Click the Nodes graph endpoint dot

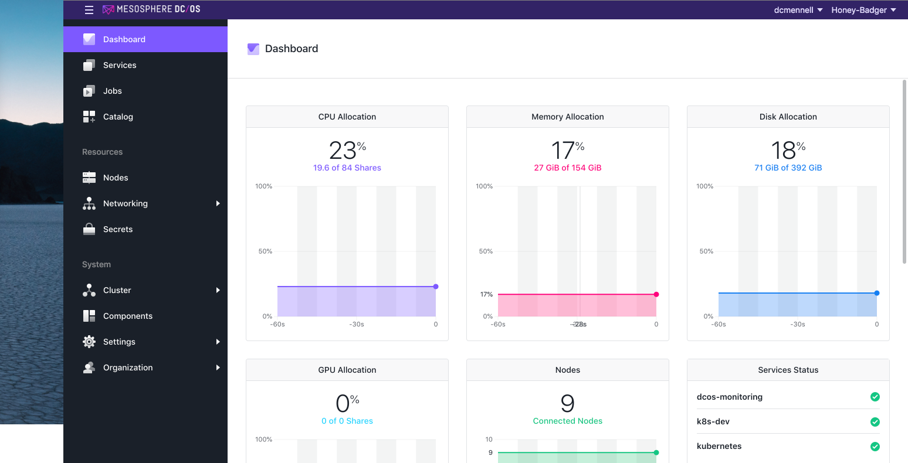[656, 452]
